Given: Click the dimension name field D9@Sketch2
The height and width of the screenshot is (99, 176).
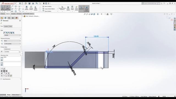Looking at the screenshot, I should point(12,49).
